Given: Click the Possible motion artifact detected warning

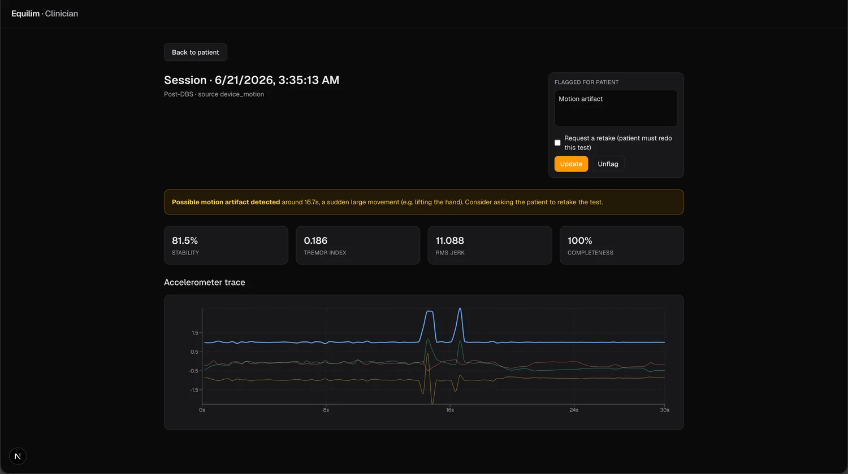Looking at the screenshot, I should tap(424, 202).
